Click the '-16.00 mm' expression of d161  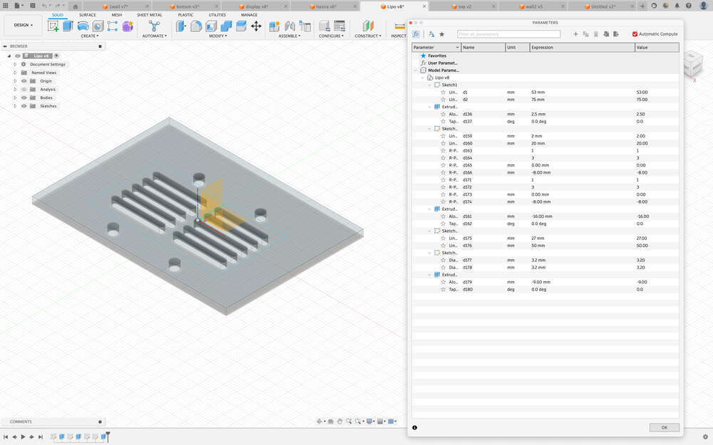point(542,216)
